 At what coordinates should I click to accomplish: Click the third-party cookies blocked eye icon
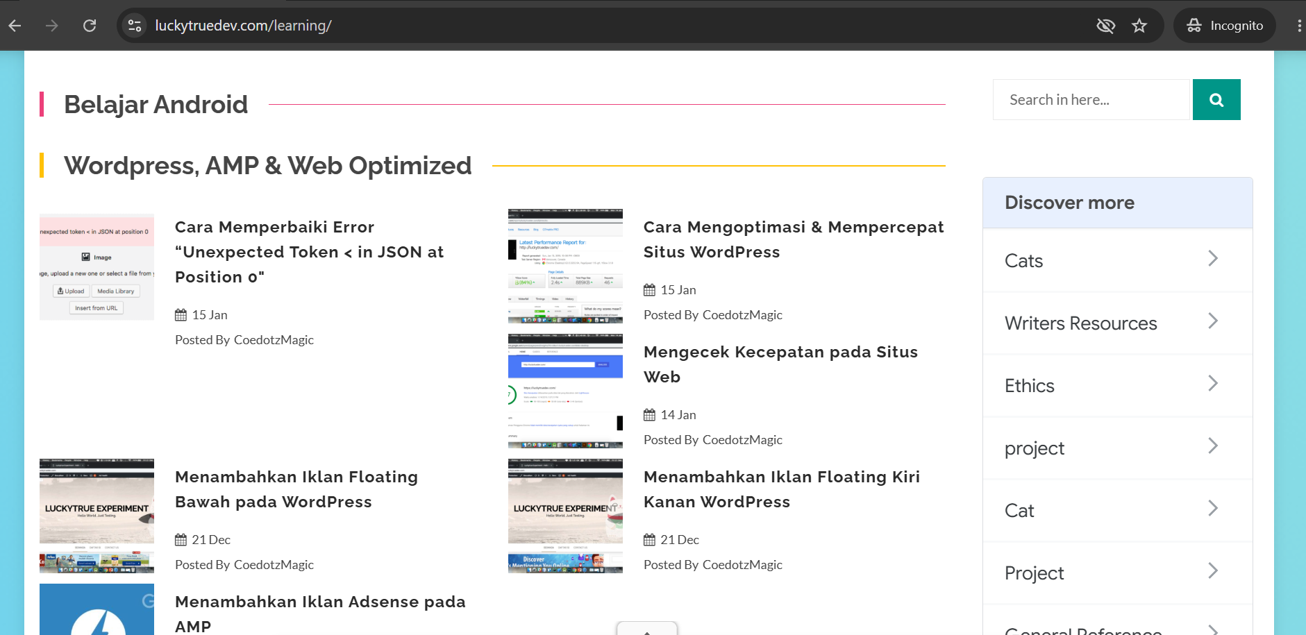point(1105,26)
